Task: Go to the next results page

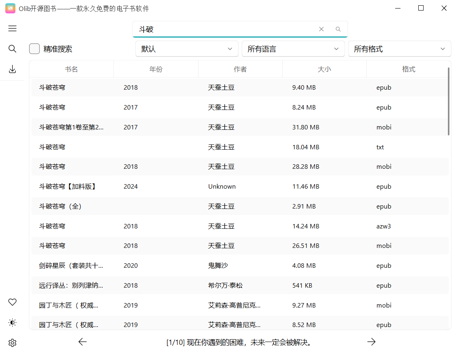Action: click(x=371, y=342)
